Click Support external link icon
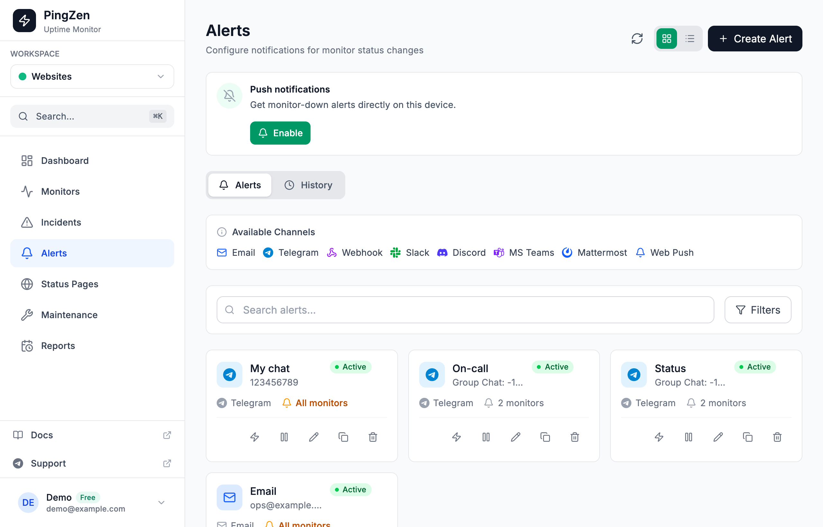The image size is (823, 527). click(x=167, y=463)
